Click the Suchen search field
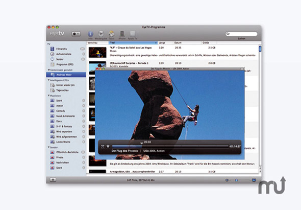This screenshot has width=301, height=210. tap(241, 34)
